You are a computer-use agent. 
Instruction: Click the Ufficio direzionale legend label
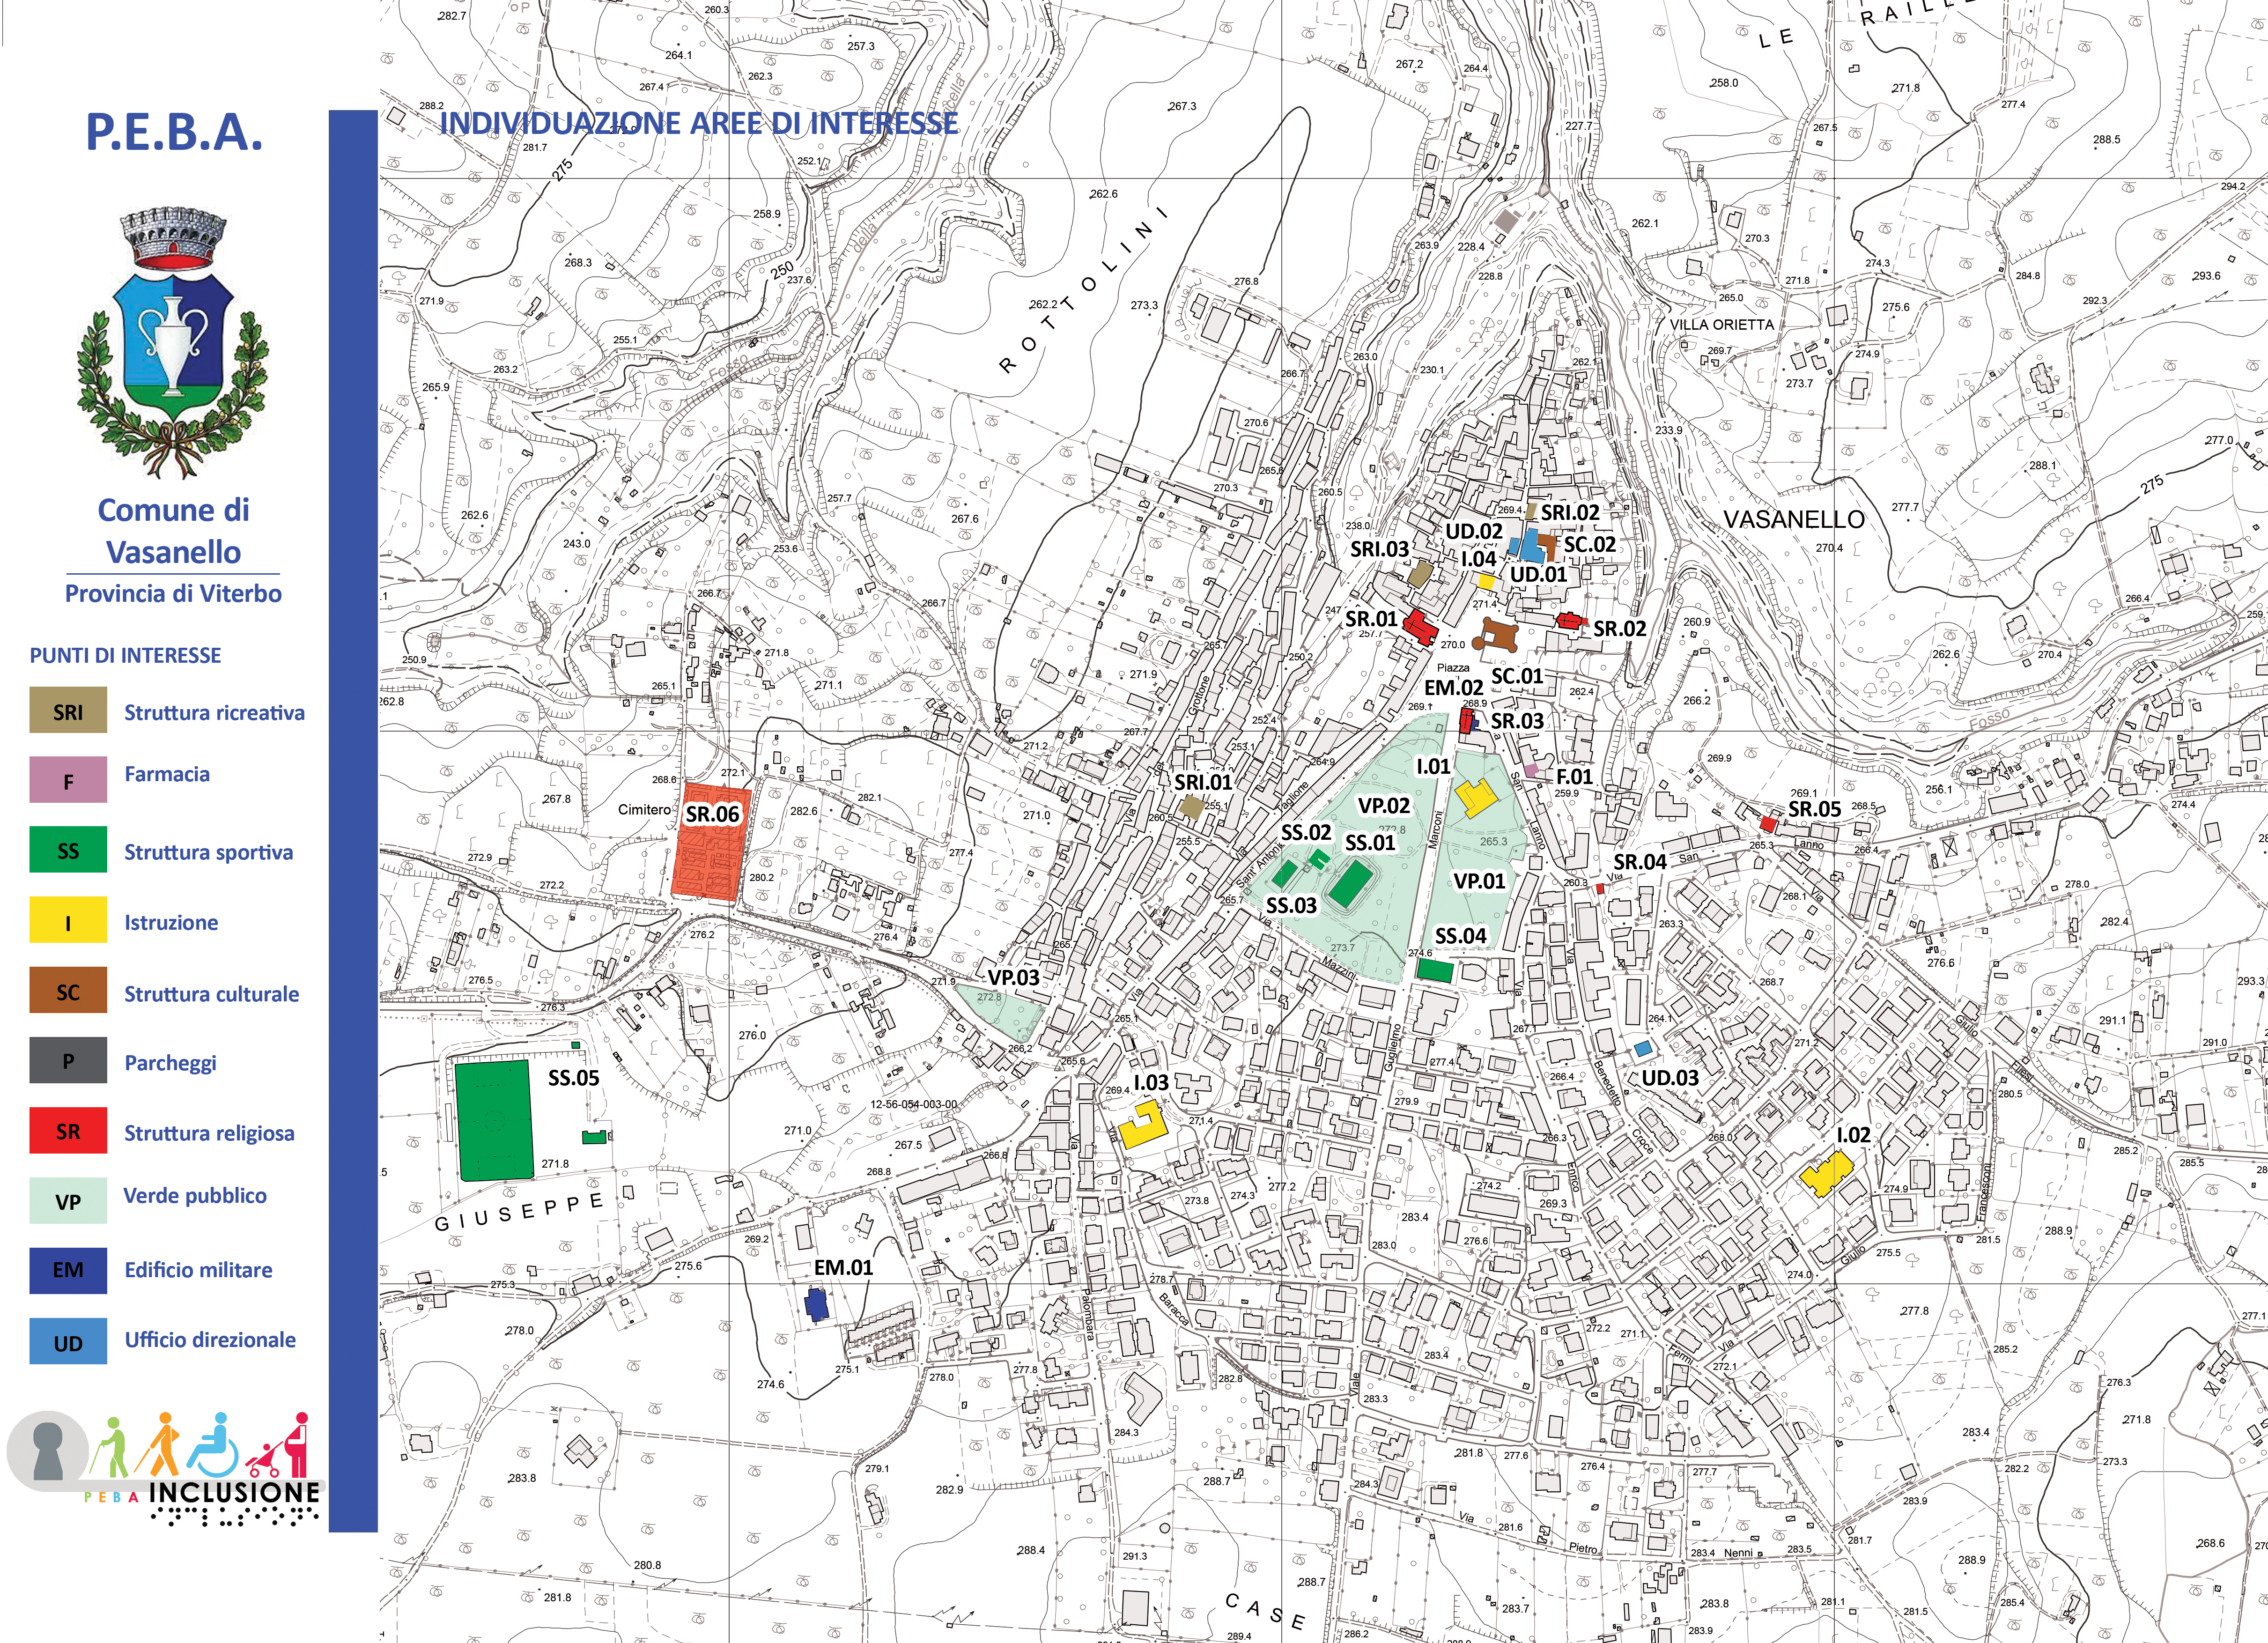click(210, 1340)
